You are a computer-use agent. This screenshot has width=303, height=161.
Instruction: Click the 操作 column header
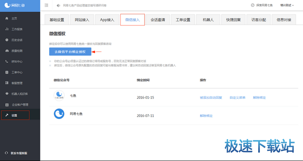(203, 80)
